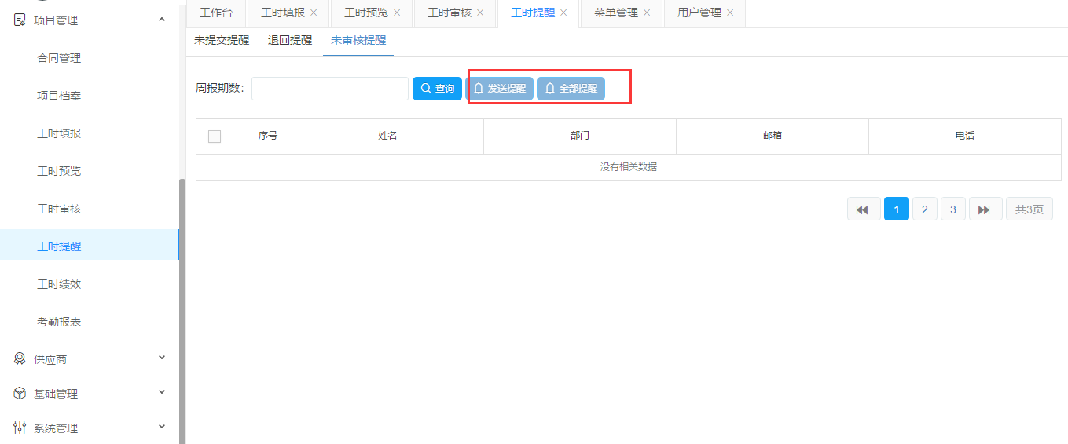The width and height of the screenshot is (1068, 444).
Task: Go to page 2 in pagination
Action: [x=924, y=209]
